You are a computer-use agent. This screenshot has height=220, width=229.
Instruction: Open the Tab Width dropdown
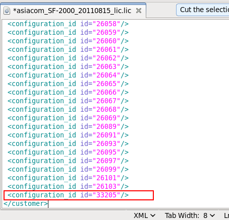click(190, 215)
